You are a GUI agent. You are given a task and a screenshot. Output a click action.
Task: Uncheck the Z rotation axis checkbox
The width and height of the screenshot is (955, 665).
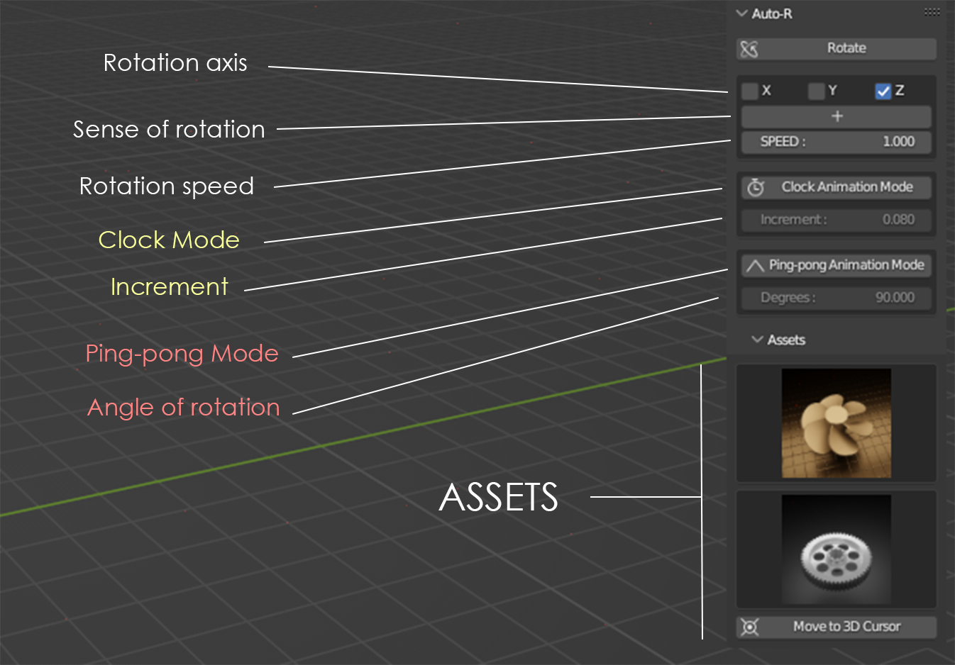coord(883,91)
